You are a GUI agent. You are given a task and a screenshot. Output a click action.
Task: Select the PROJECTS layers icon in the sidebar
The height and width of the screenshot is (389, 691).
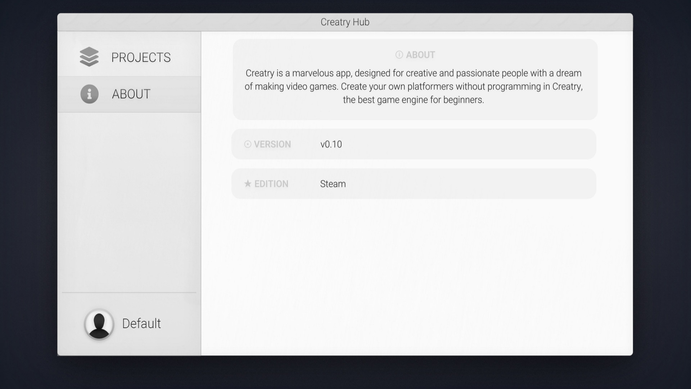[90, 57]
